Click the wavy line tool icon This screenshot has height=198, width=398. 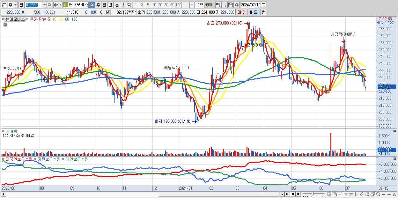point(351,194)
